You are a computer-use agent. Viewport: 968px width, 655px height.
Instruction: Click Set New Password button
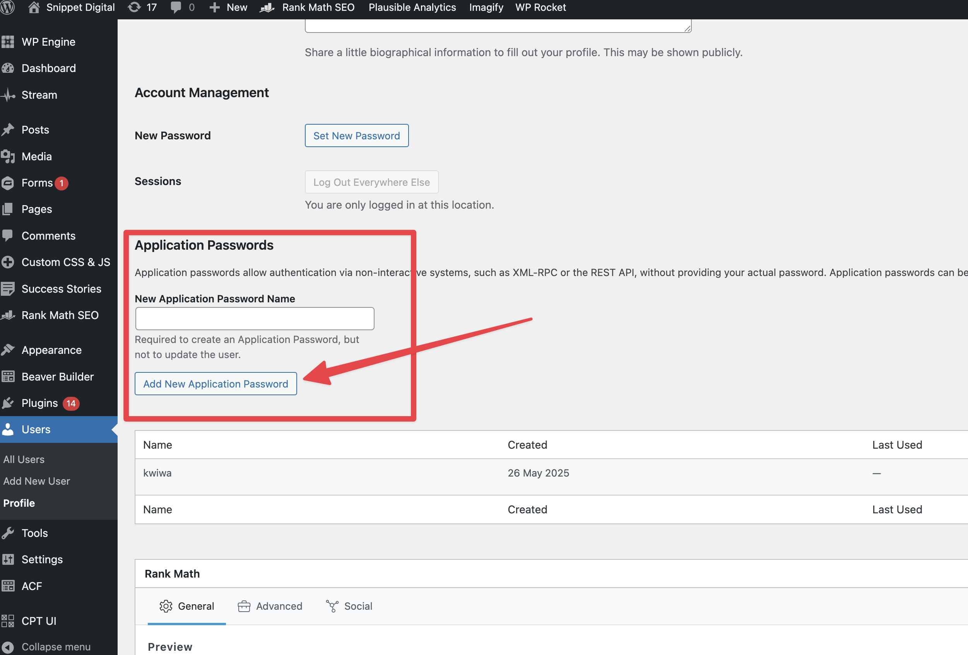click(x=357, y=136)
